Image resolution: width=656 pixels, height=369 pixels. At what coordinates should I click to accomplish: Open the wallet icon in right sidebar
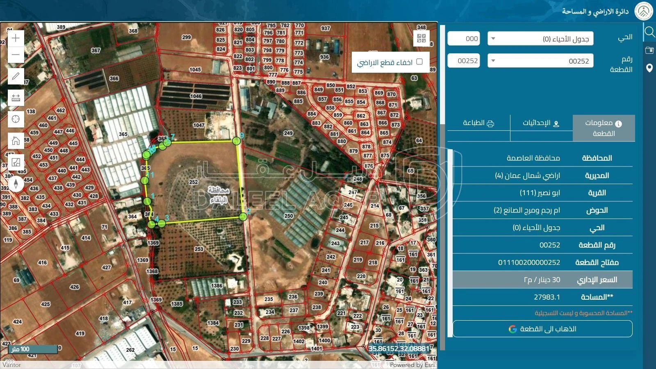point(649,50)
